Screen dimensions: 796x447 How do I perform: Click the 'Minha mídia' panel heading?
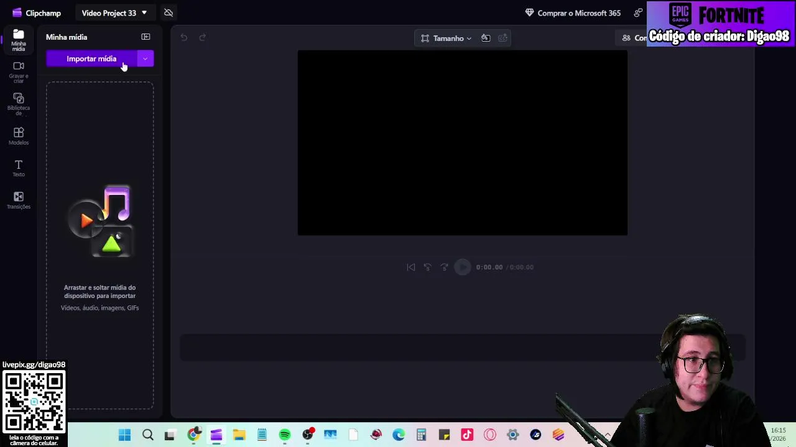coord(67,37)
